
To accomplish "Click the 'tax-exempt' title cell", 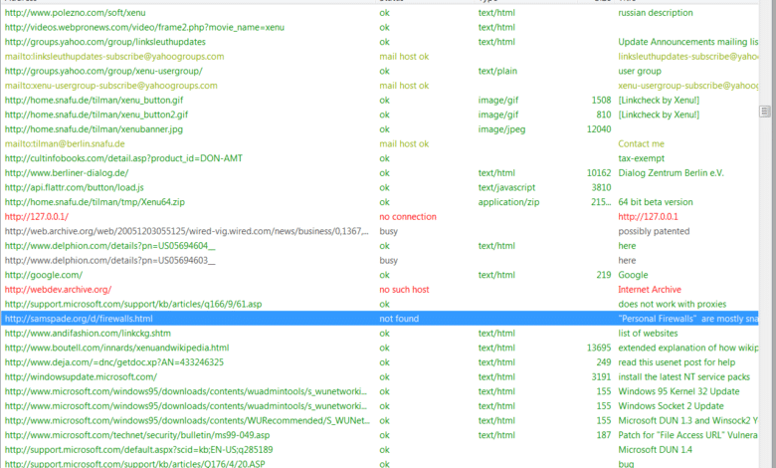I will 641,158.
